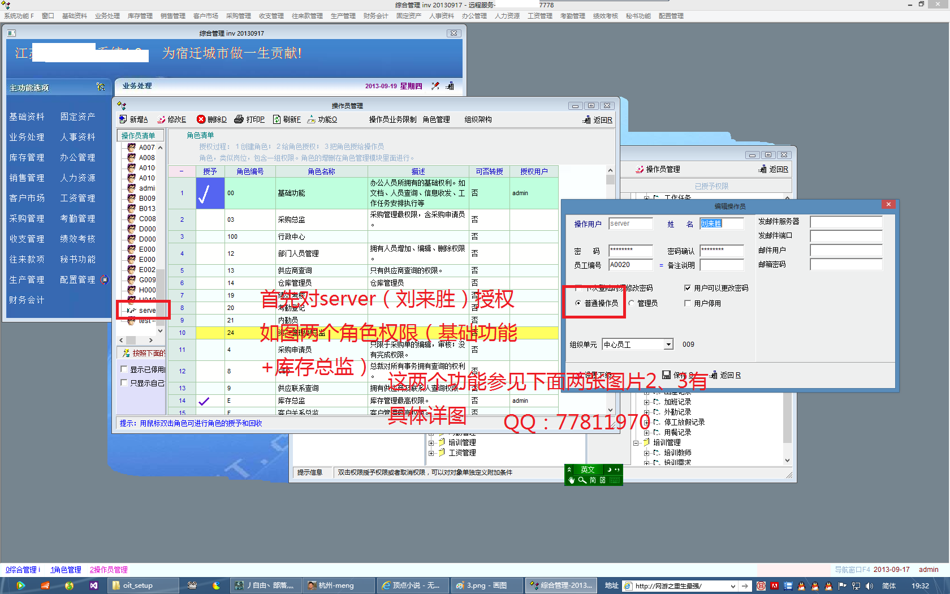
Task: Click the 返回R icon in operator toolbar
Action: 587,120
